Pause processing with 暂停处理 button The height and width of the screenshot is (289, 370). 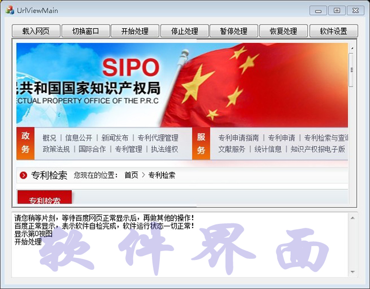pyautogui.click(x=234, y=31)
